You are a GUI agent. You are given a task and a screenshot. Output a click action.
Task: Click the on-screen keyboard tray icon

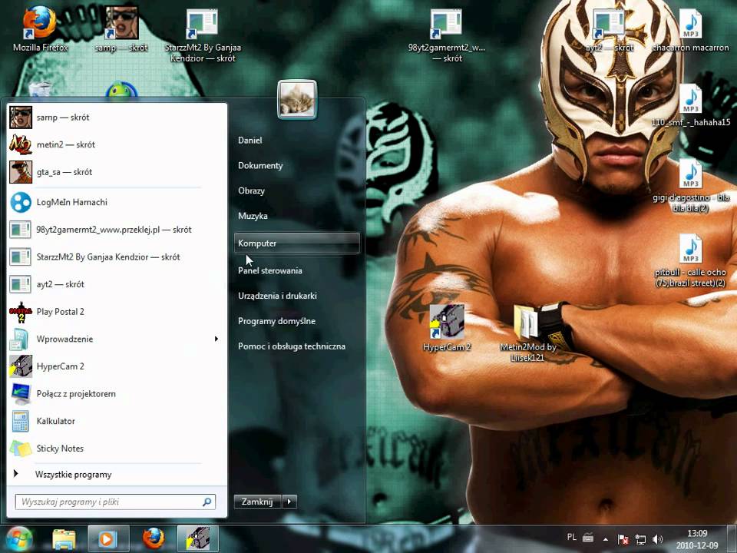[x=588, y=538]
